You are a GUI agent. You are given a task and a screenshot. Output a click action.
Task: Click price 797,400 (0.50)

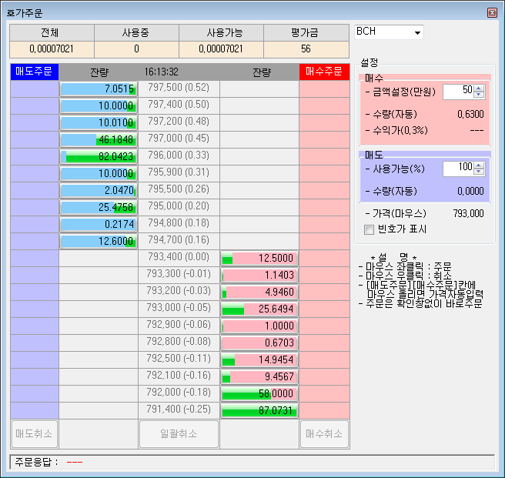(x=179, y=105)
